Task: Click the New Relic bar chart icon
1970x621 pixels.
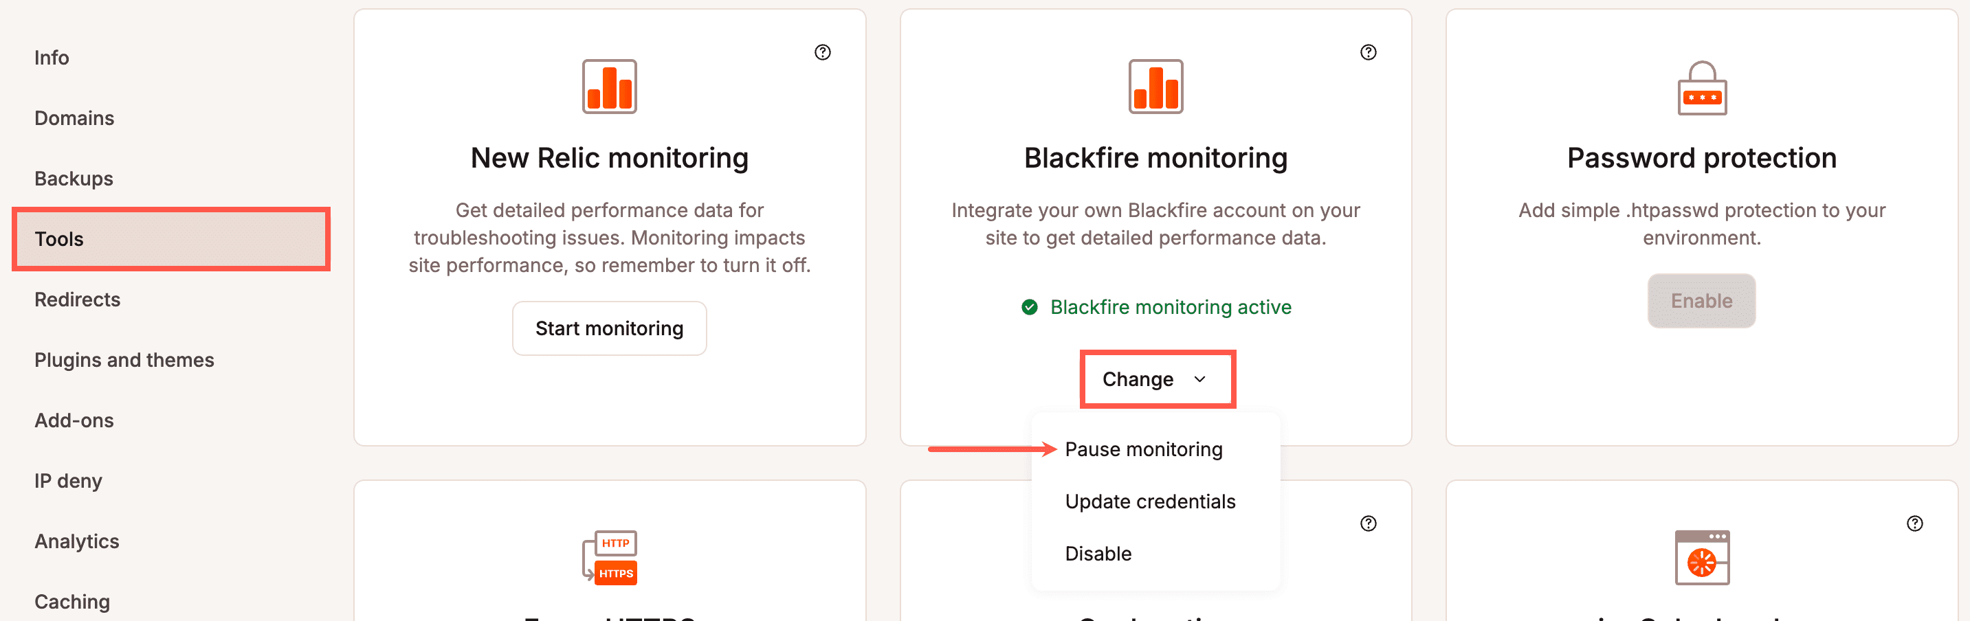Action: point(609,87)
